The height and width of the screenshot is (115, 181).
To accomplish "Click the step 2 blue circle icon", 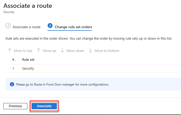I will [50, 26].
